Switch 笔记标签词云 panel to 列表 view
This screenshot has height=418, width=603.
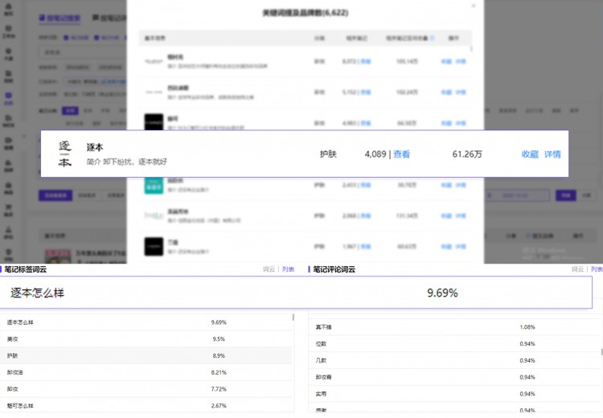[288, 269]
